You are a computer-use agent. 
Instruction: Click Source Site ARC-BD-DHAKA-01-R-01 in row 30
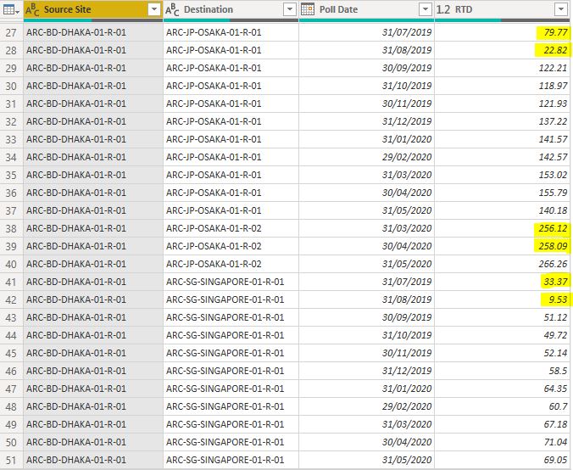76,86
